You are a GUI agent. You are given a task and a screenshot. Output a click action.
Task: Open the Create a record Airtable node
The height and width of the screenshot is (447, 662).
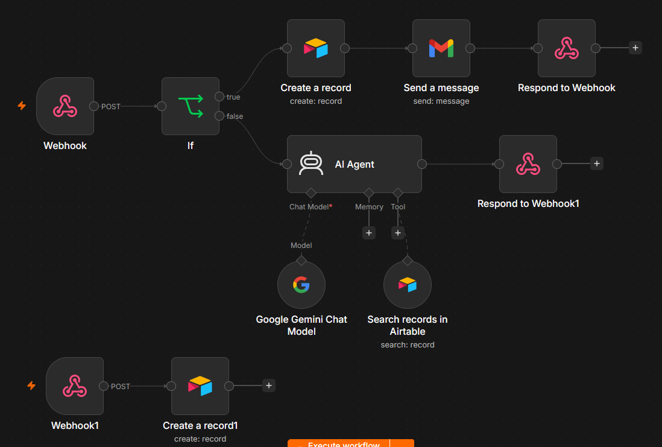click(316, 48)
